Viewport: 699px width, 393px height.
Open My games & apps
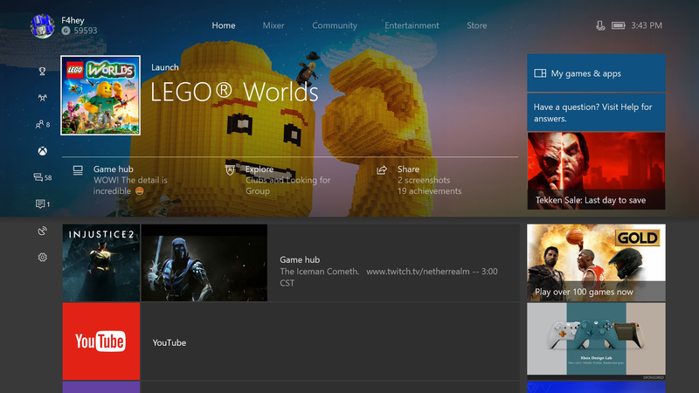(x=596, y=73)
